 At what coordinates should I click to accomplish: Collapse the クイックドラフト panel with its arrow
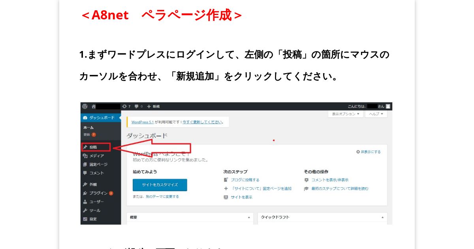(x=382, y=217)
